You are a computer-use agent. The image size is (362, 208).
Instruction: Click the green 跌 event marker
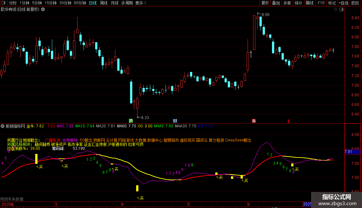pos(131,121)
